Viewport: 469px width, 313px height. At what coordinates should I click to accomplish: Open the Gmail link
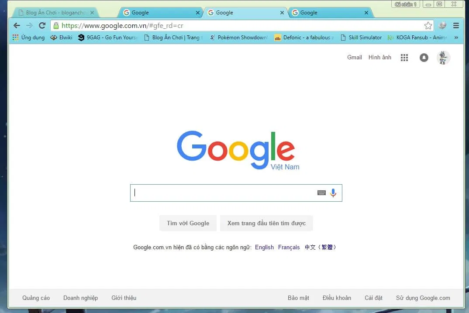coord(354,57)
